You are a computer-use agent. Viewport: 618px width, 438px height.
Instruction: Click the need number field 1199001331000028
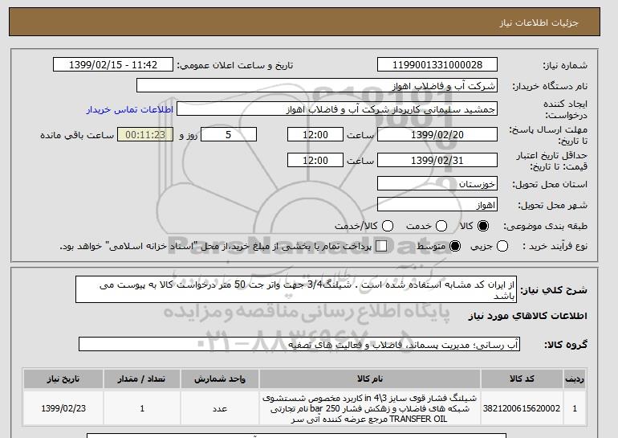(437, 65)
